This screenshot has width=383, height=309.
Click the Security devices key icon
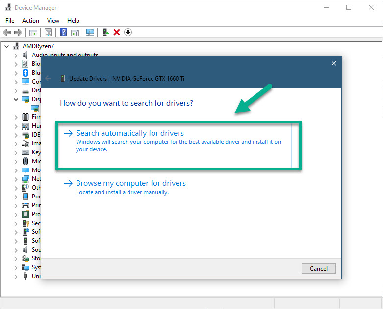26,223
